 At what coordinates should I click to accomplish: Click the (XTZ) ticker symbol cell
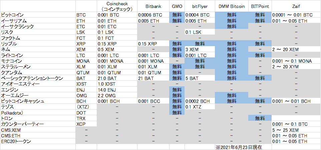pos(86,107)
